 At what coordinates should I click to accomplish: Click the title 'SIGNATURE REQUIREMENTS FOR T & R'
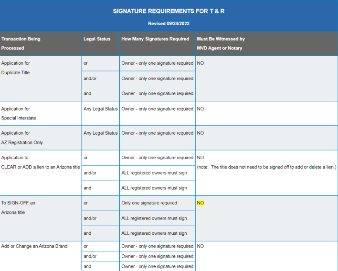pyautogui.click(x=169, y=11)
